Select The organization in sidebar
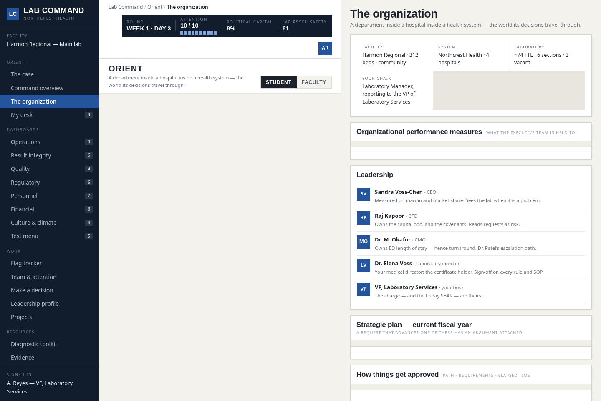This screenshot has height=401, width=601. coord(50,102)
